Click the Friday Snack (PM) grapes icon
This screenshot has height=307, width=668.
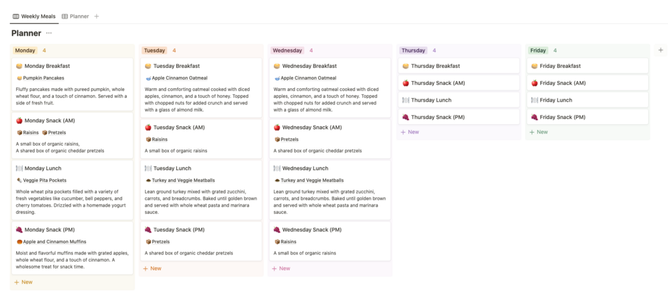[534, 118]
